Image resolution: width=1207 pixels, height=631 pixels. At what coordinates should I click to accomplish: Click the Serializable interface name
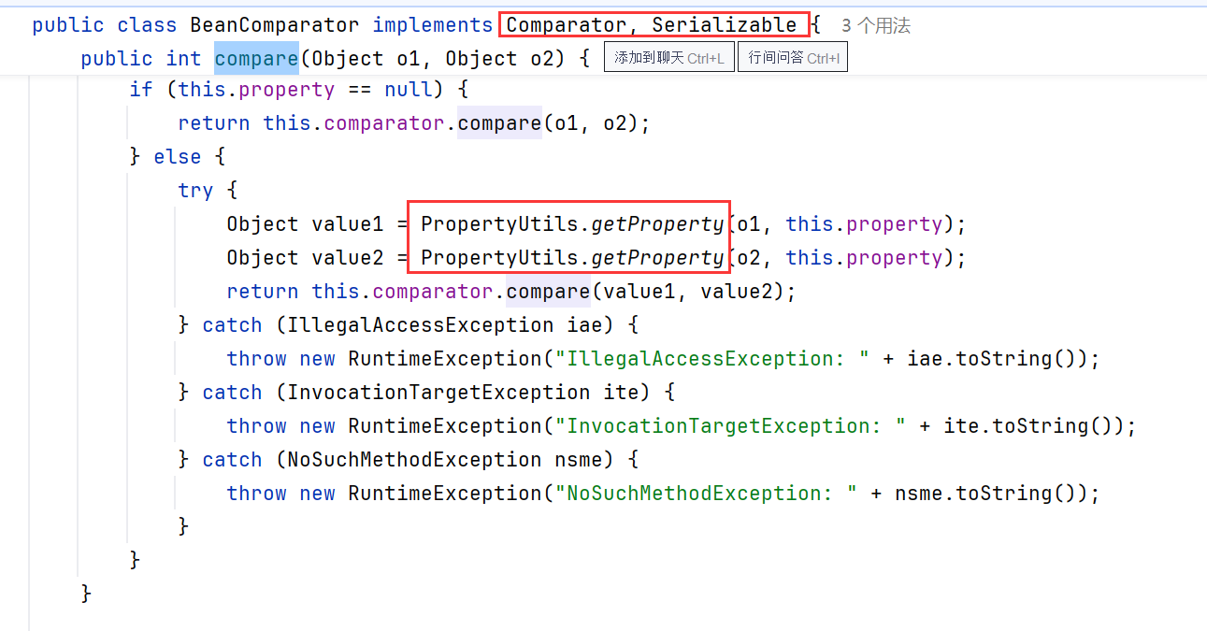click(725, 25)
